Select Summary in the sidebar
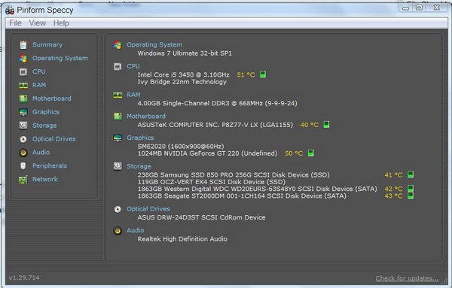Viewport: 452px width, 288px height. (47, 44)
